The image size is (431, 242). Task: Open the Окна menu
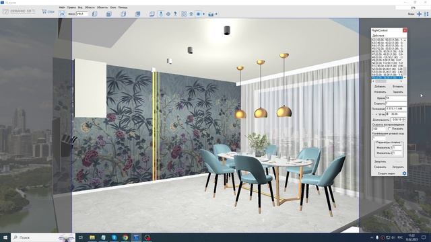coord(112,7)
